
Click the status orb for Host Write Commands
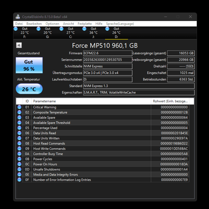[19, 149]
